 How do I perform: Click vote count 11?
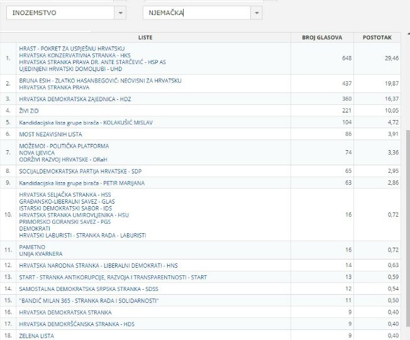348,300
